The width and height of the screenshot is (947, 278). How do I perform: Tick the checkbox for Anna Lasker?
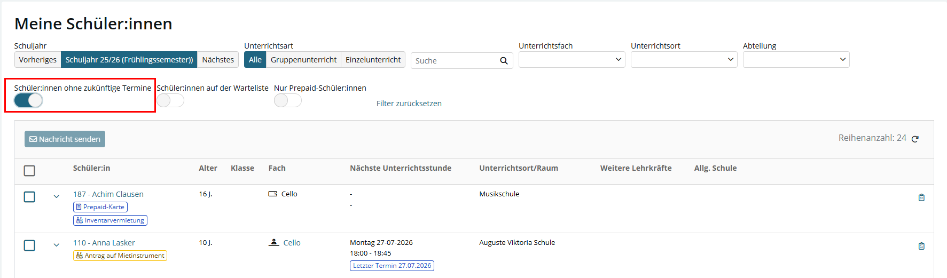(29, 245)
